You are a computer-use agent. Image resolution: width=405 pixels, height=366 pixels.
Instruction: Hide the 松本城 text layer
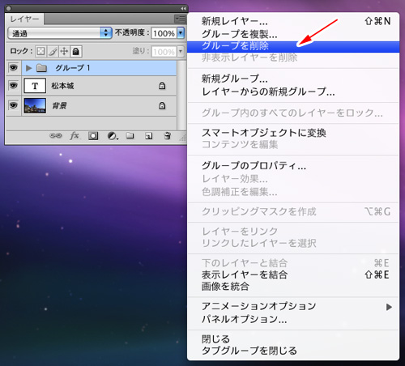pyautogui.click(x=13, y=86)
